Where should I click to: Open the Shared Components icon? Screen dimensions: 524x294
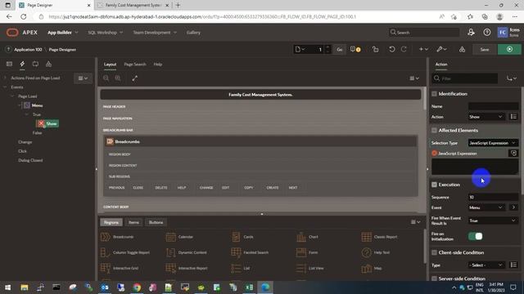coord(462,49)
